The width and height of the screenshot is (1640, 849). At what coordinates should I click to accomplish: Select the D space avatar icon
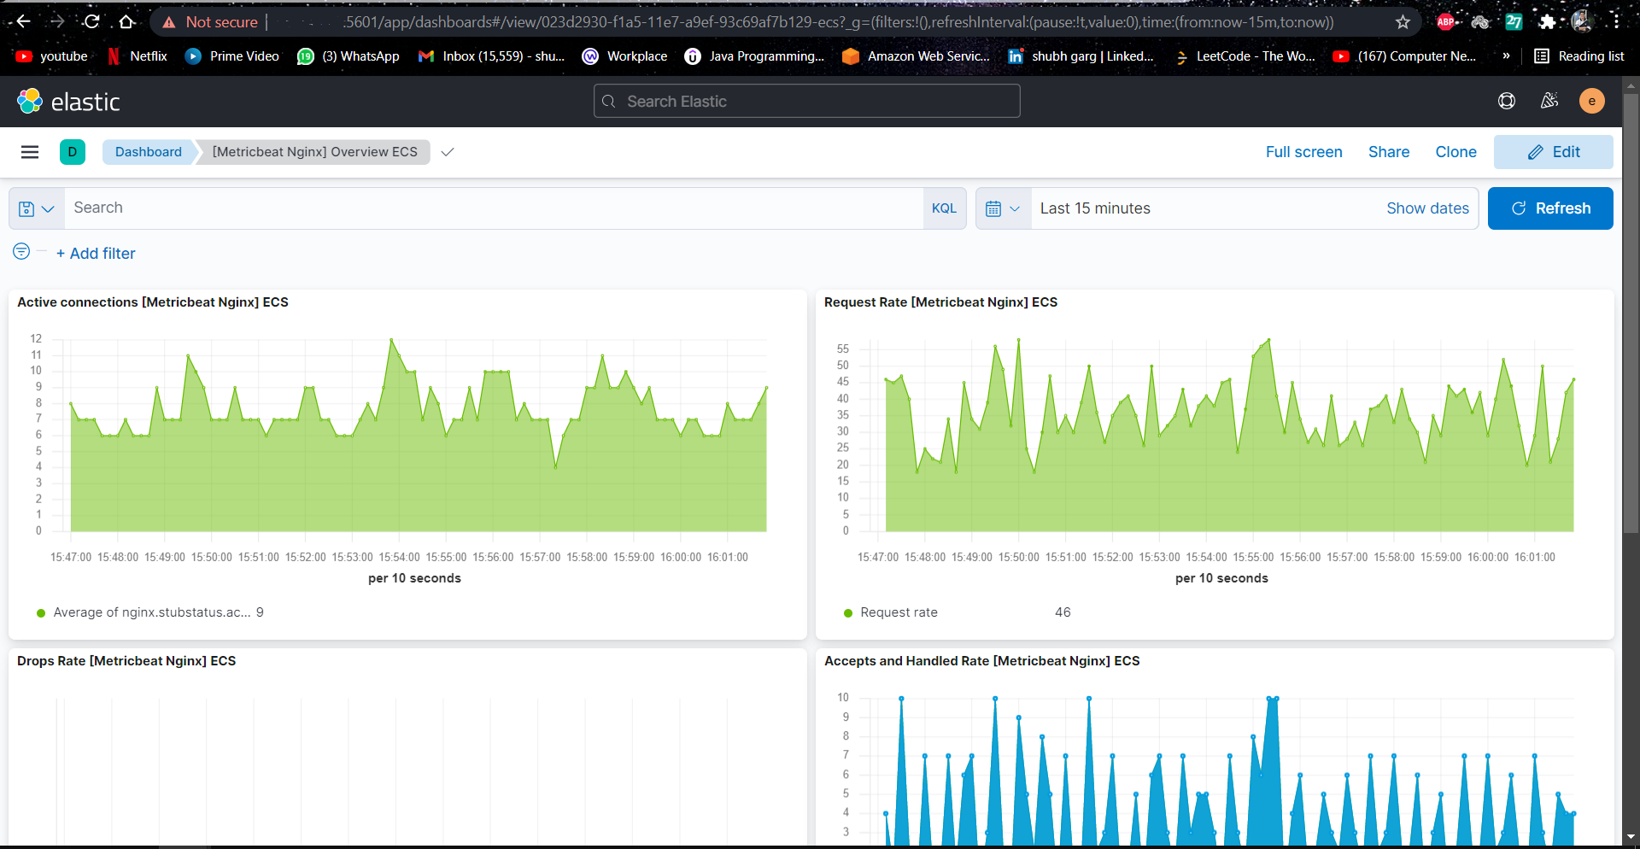(x=73, y=152)
